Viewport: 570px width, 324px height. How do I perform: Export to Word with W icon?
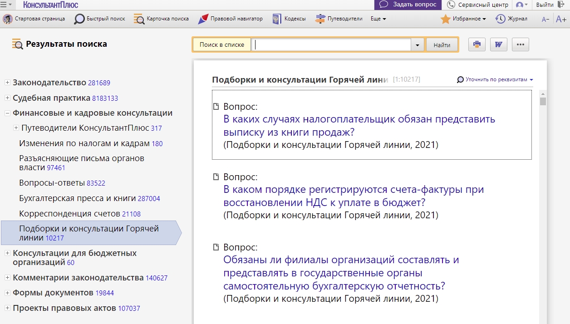(x=499, y=44)
